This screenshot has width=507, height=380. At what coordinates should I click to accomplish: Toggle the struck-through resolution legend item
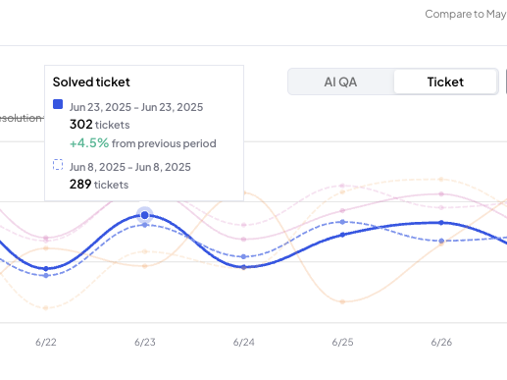(x=22, y=118)
